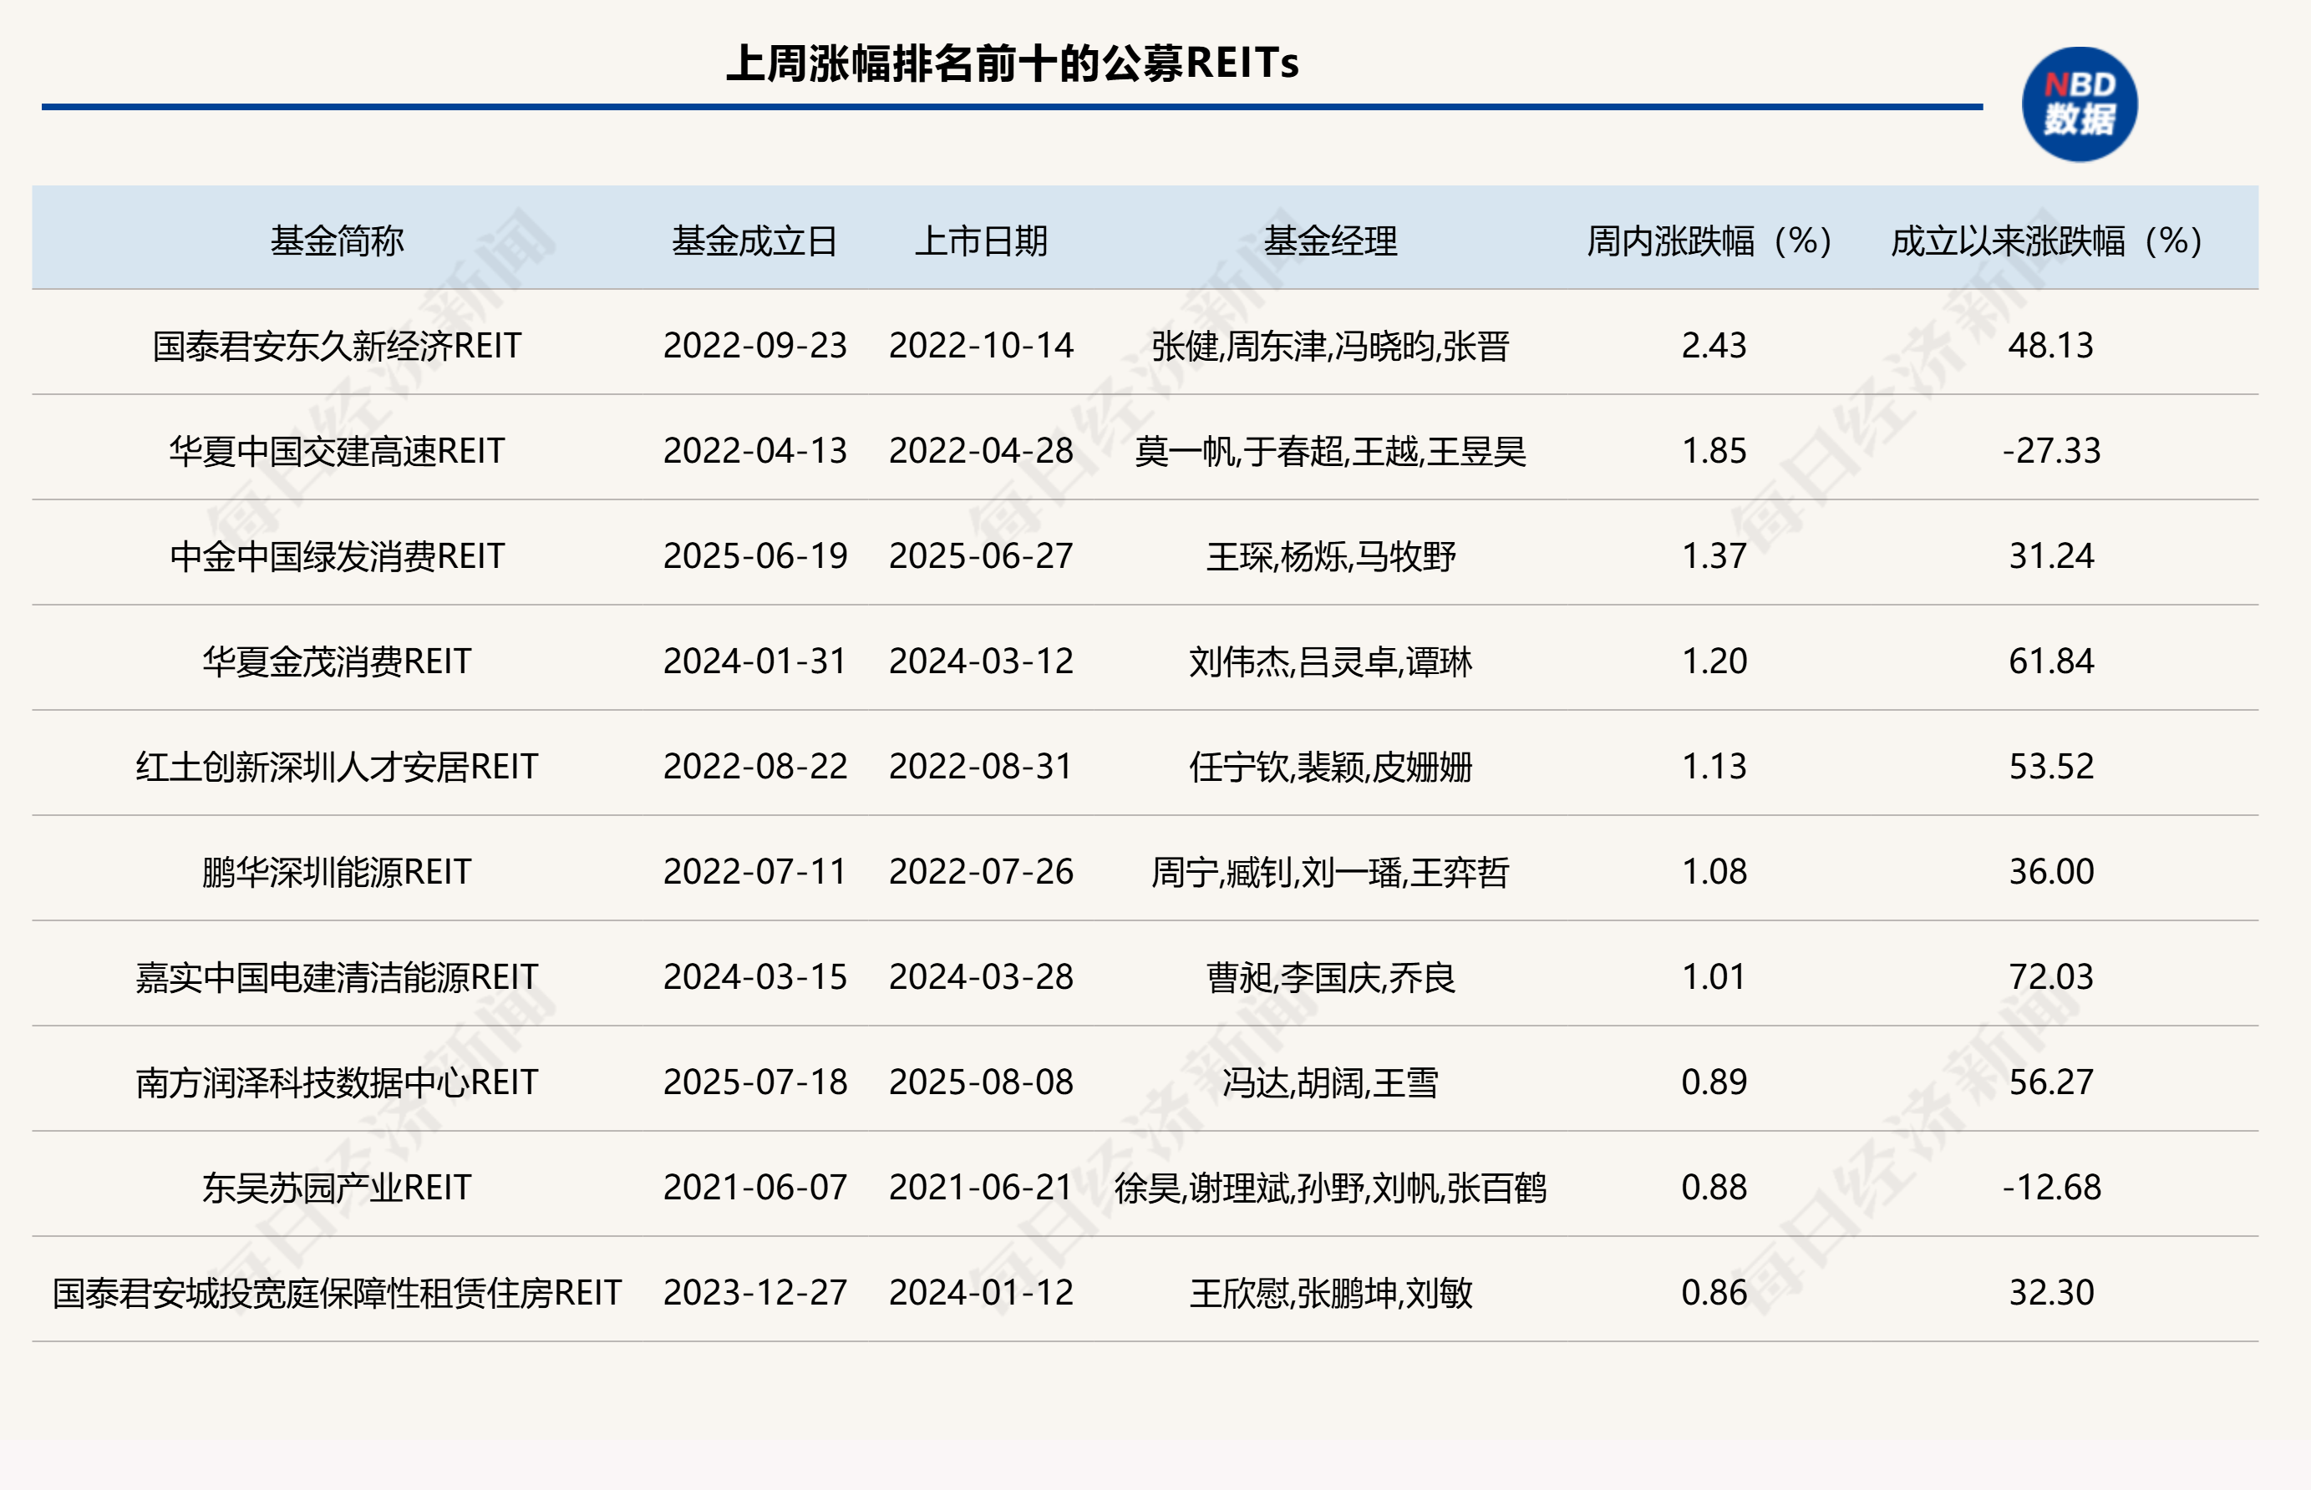Click listing date 2022-04-28
Image resolution: width=2311 pixels, height=1490 pixels.
982,451
